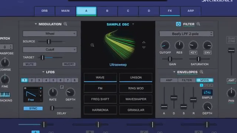Switch to layer C tab
The height and width of the screenshot is (133, 237).
pos(128,11)
